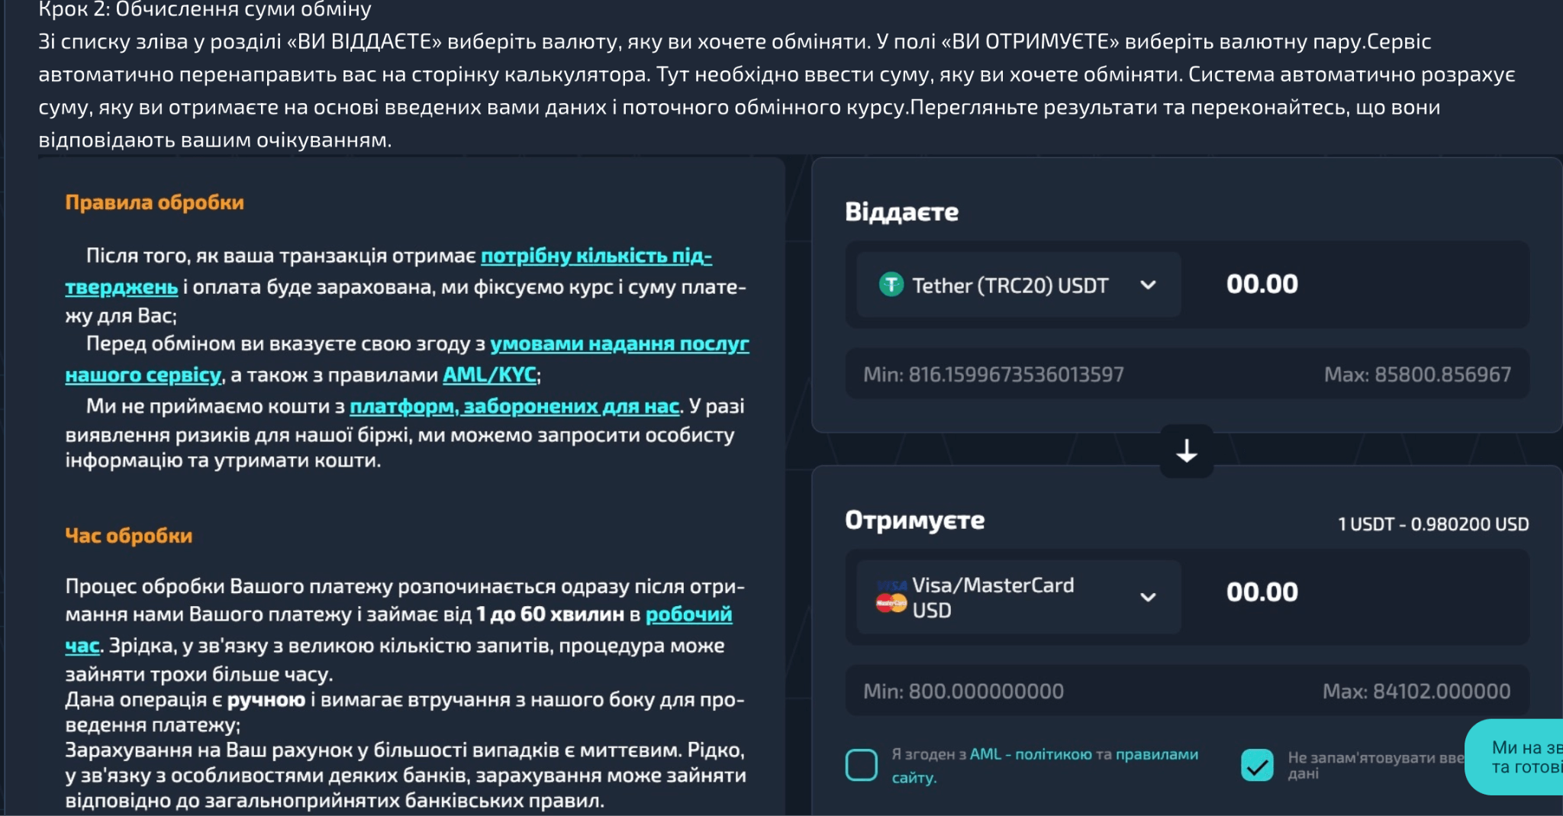The width and height of the screenshot is (1563, 816).
Task: Open the Visa/MasterCard USD currency dropdown
Action: [x=1147, y=597]
